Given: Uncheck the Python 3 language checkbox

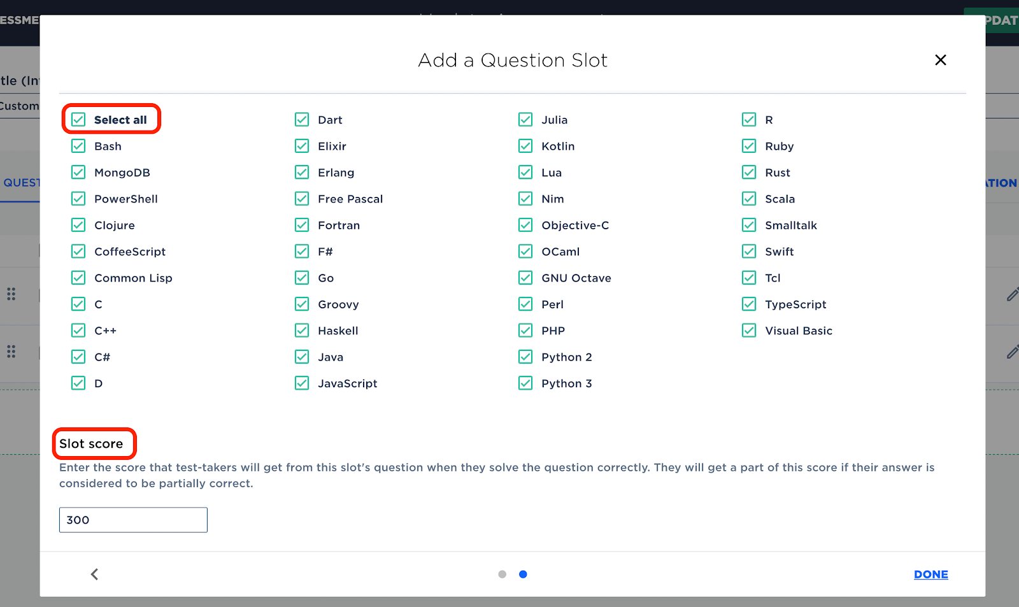Looking at the screenshot, I should (525, 383).
